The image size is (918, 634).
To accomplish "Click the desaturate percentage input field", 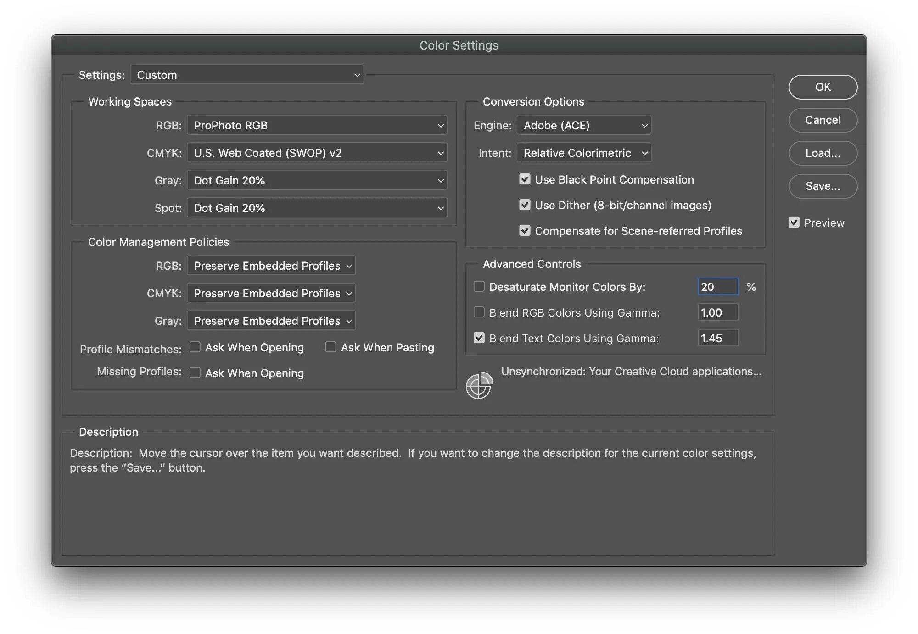I will pos(717,287).
